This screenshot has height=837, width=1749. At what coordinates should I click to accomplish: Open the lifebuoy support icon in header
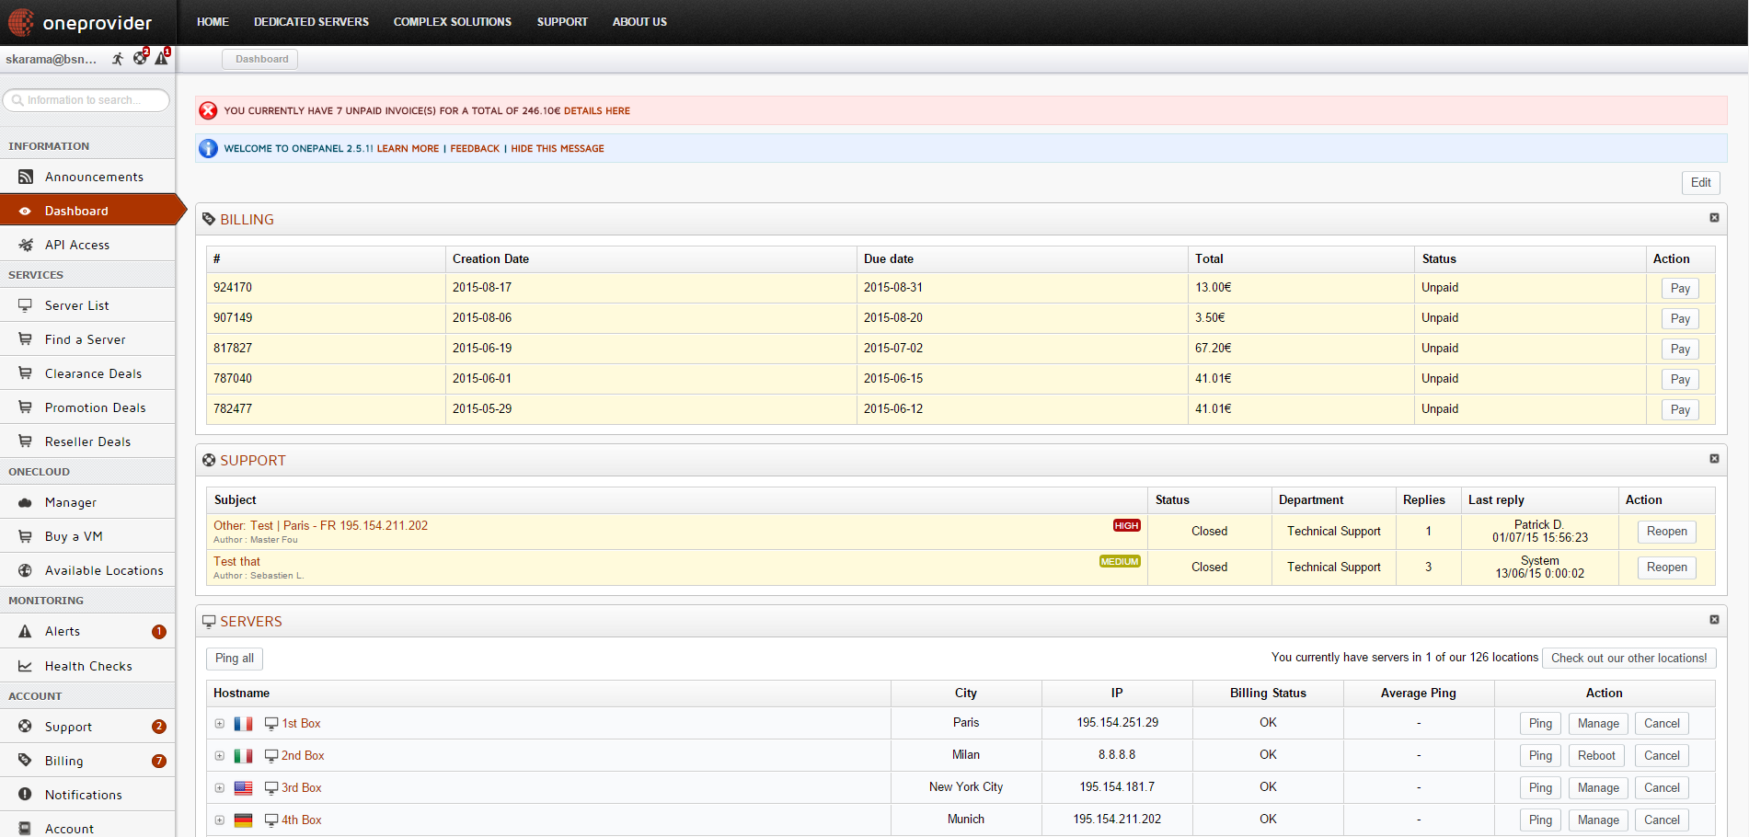140,58
